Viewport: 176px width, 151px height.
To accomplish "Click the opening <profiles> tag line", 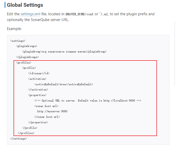I will click(x=24, y=62).
